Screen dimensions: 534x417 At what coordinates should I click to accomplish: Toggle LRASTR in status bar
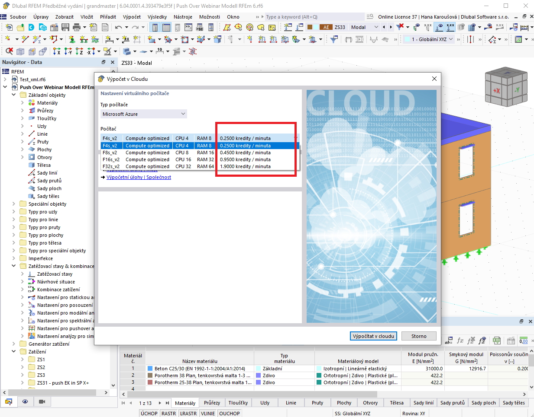click(188, 414)
